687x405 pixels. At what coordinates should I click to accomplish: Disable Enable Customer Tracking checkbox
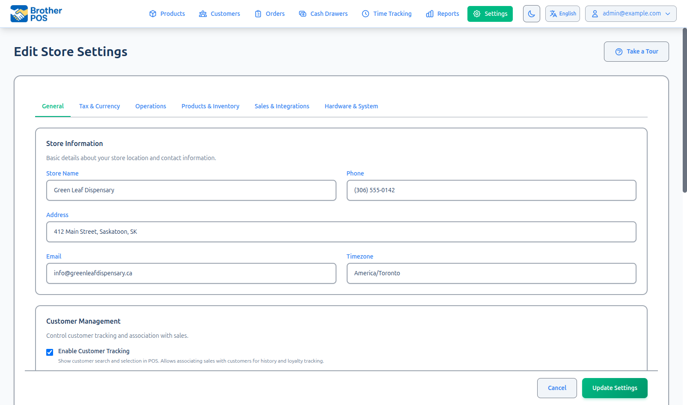pos(50,352)
